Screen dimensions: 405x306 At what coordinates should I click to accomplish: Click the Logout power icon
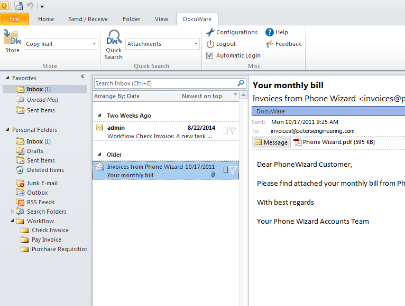coord(210,44)
